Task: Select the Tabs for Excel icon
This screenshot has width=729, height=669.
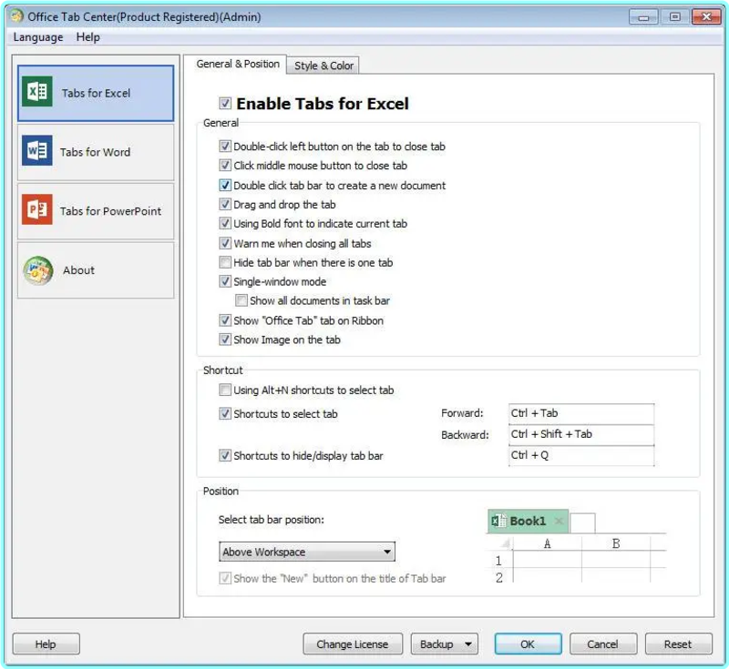Action: (x=37, y=92)
